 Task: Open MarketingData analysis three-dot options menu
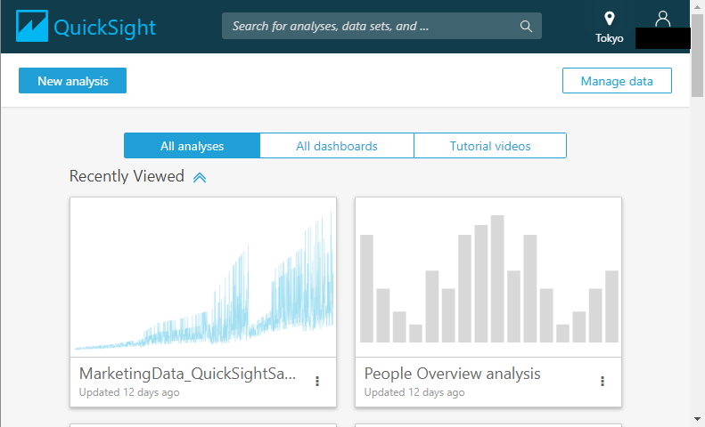[x=317, y=381]
